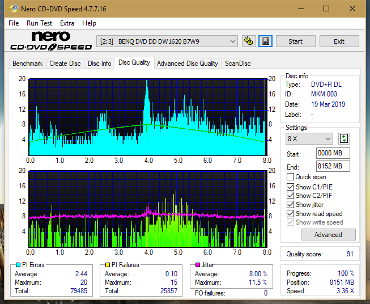Click the date 19 Mar 2019 text
This screenshot has width=370, height=304.
pyautogui.click(x=328, y=104)
